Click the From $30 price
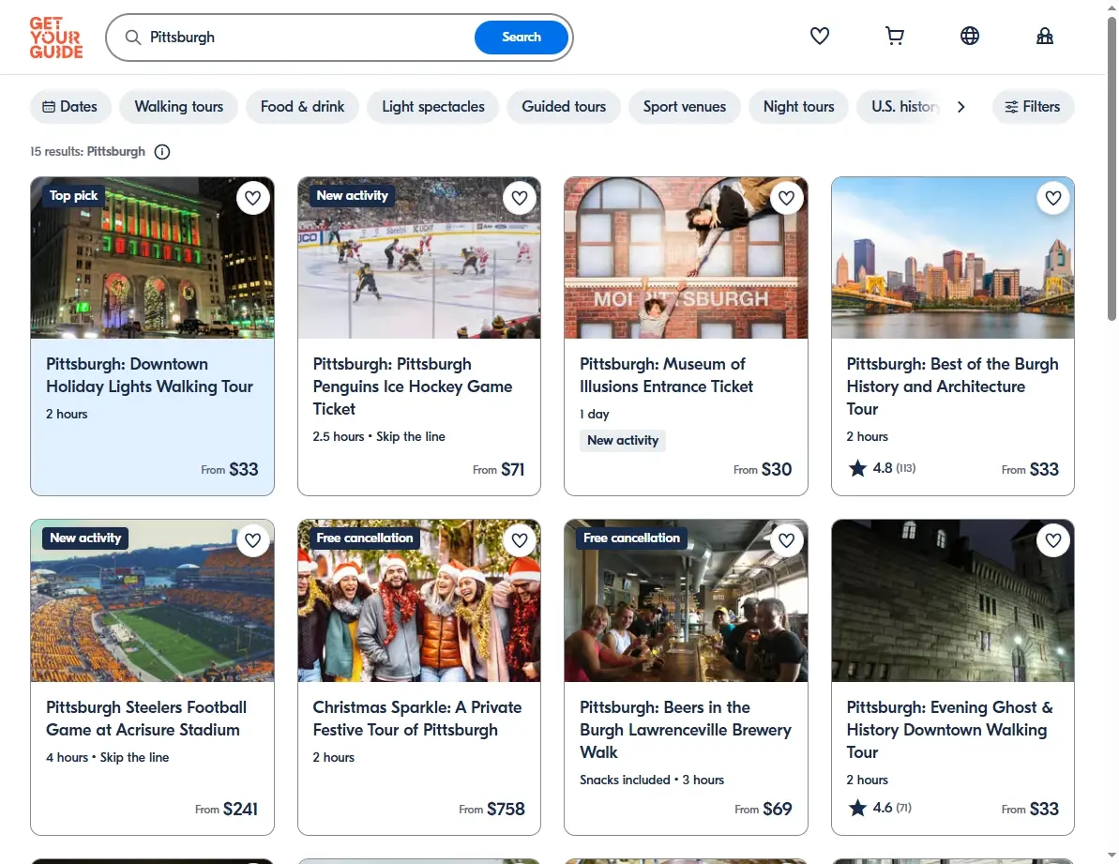 pos(763,469)
